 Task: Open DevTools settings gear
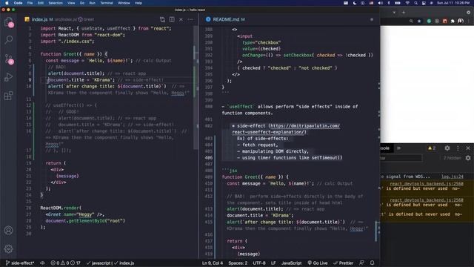coord(447,148)
